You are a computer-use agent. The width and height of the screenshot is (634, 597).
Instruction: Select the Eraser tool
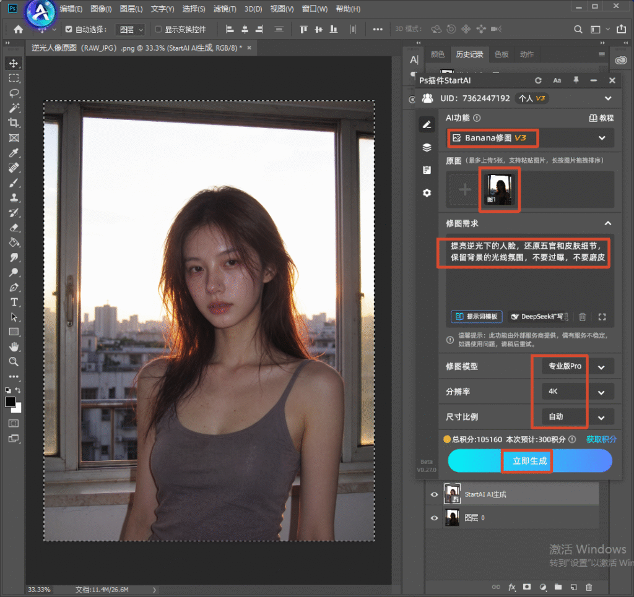click(14, 228)
